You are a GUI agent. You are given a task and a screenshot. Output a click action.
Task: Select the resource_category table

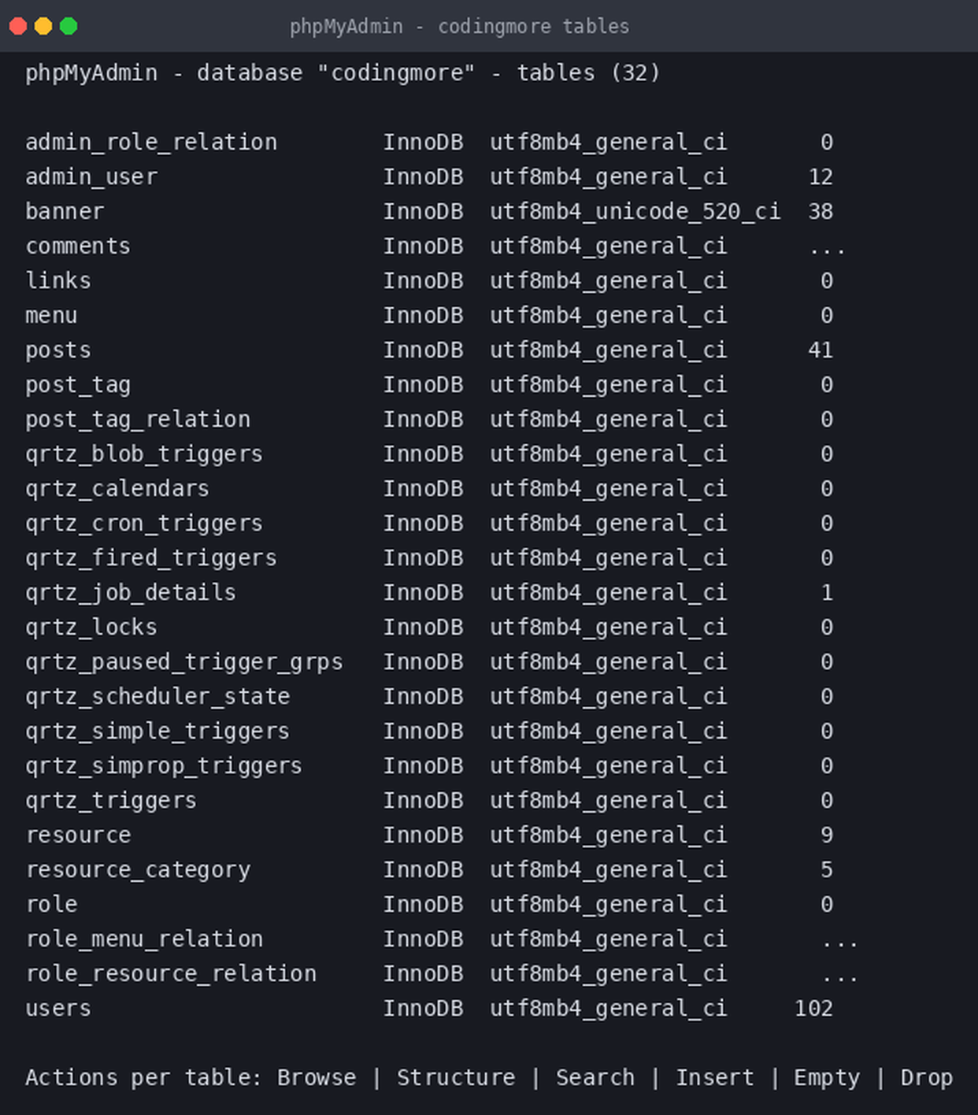coord(138,870)
